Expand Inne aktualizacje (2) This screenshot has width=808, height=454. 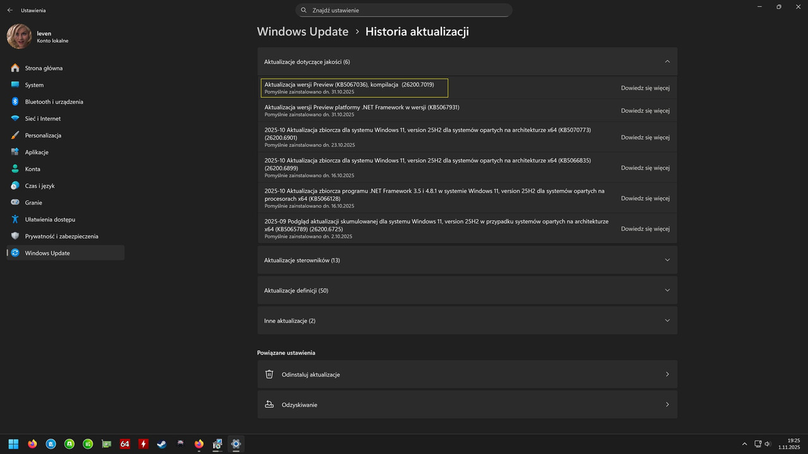tap(467, 320)
